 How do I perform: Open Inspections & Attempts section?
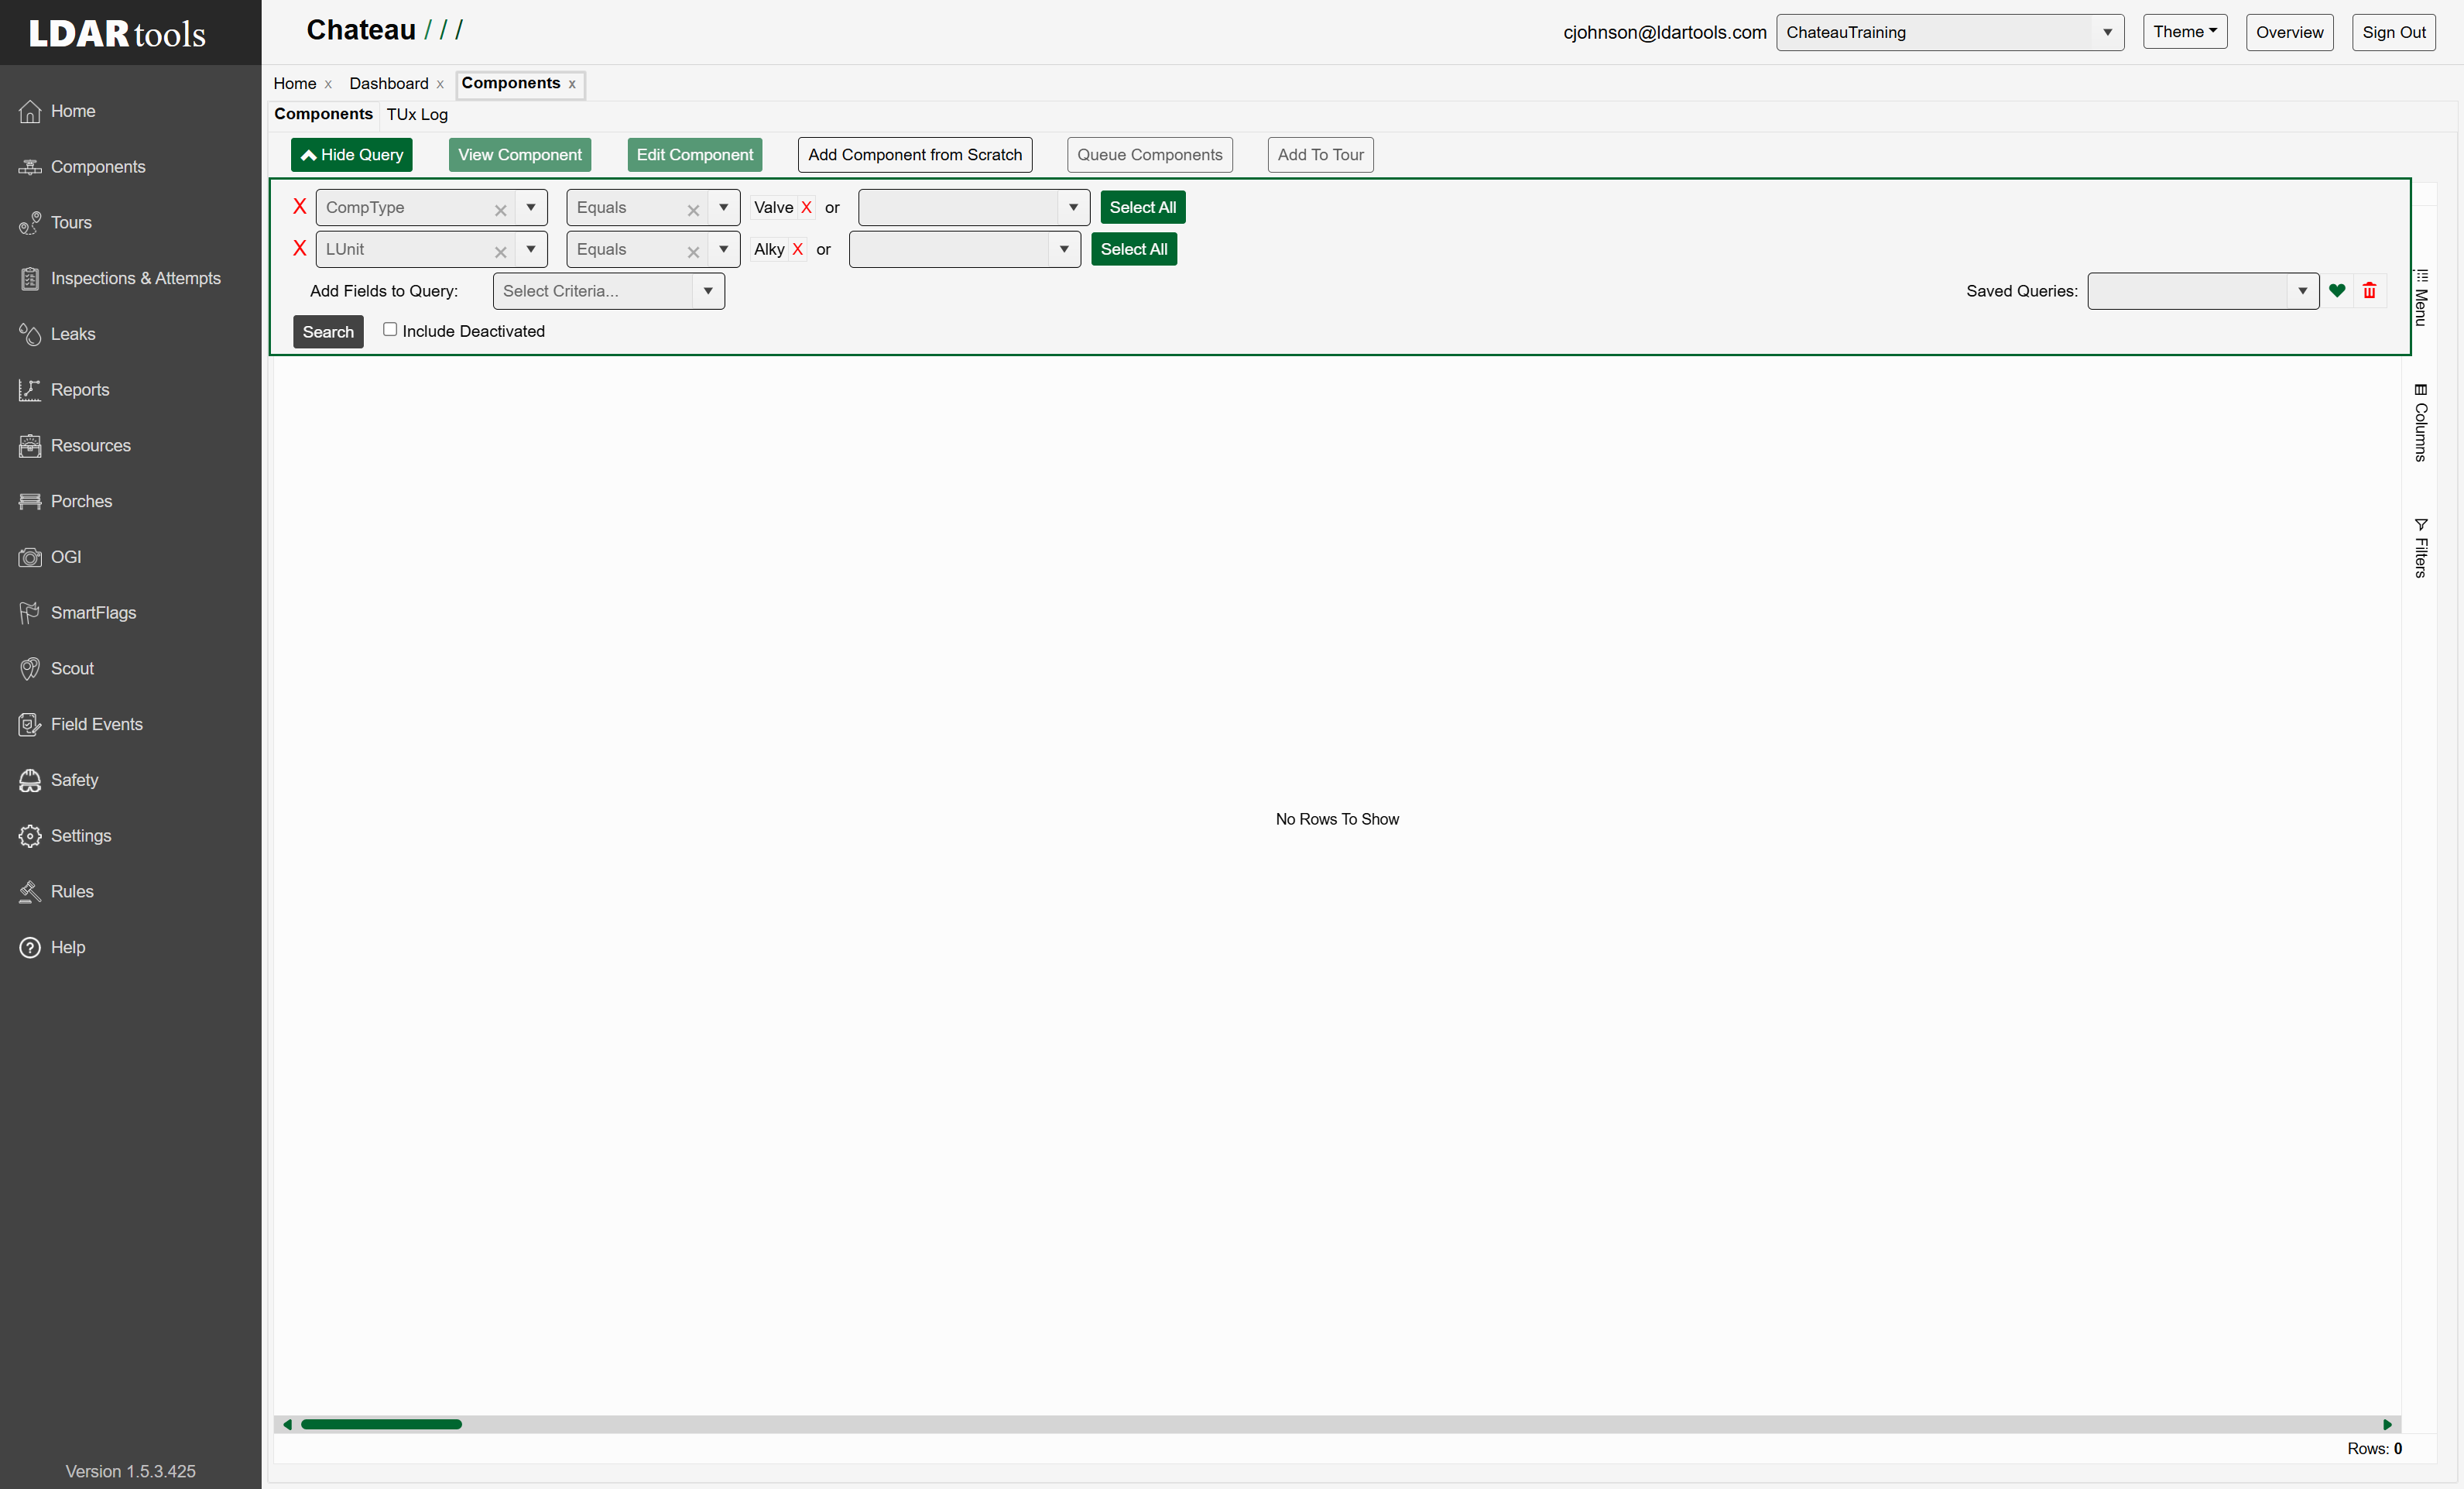[135, 278]
